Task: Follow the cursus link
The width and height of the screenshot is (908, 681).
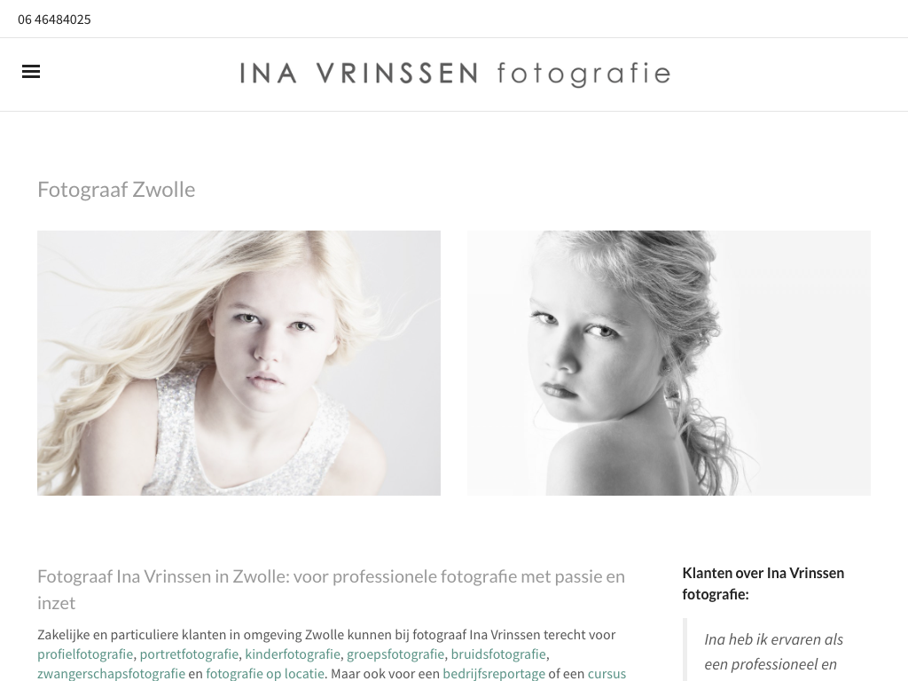Action: pos(607,674)
